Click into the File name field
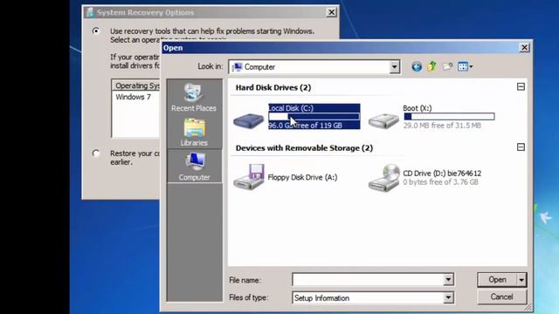The width and height of the screenshot is (559, 314). point(368,280)
